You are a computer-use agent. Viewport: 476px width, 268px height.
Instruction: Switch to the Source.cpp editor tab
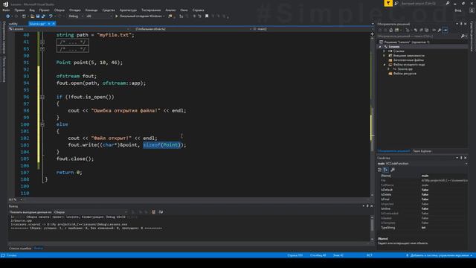point(37,24)
